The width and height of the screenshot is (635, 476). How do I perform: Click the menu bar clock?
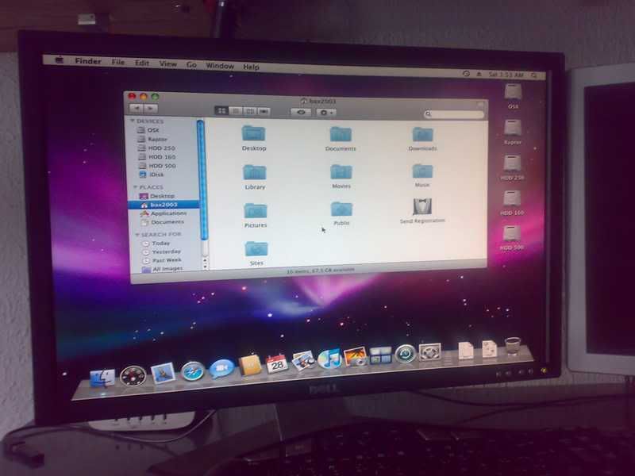506,75
